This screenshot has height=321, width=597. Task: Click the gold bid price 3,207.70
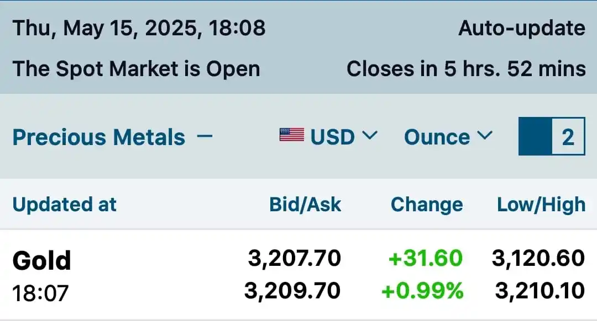coord(294,258)
